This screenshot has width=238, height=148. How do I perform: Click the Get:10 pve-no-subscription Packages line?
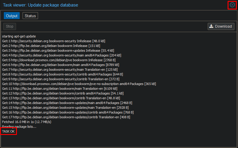[79, 84]
